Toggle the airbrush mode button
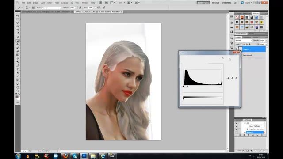The height and width of the screenshot is (159, 283). click(x=99, y=8)
